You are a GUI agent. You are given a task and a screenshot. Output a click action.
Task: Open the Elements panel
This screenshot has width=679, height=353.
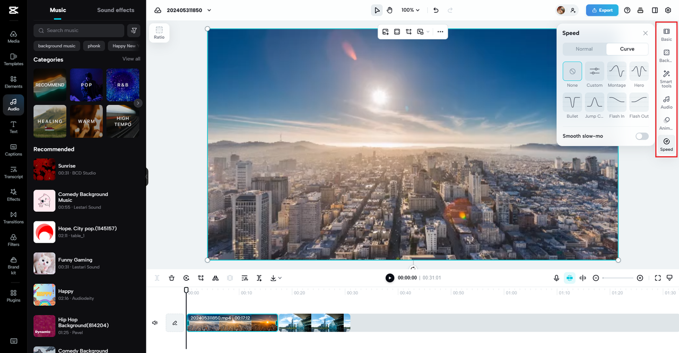coord(13,82)
